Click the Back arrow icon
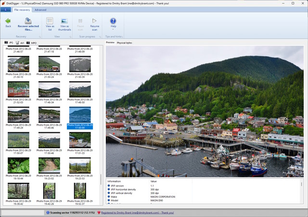This screenshot has width=308, height=217. (8, 21)
